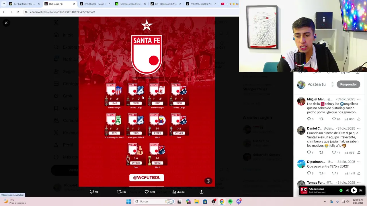Click the URL address bar
The height and width of the screenshot is (206, 367).
(132, 12)
